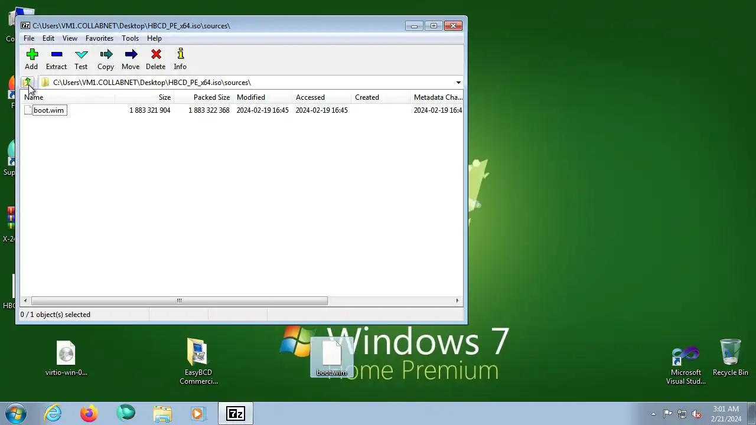Screen dimensions: 756x425
Task: Select the boot.wim file row
Action: click(x=242, y=110)
